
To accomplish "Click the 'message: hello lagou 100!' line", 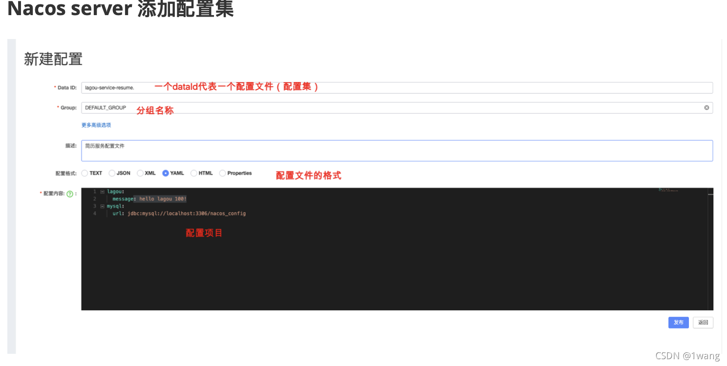I will coord(150,199).
